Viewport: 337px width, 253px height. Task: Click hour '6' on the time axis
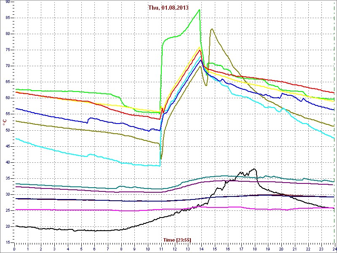click(x=94, y=249)
